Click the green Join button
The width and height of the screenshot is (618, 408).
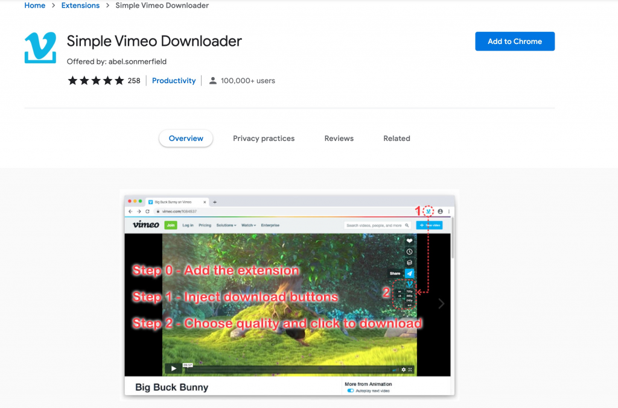tap(171, 225)
